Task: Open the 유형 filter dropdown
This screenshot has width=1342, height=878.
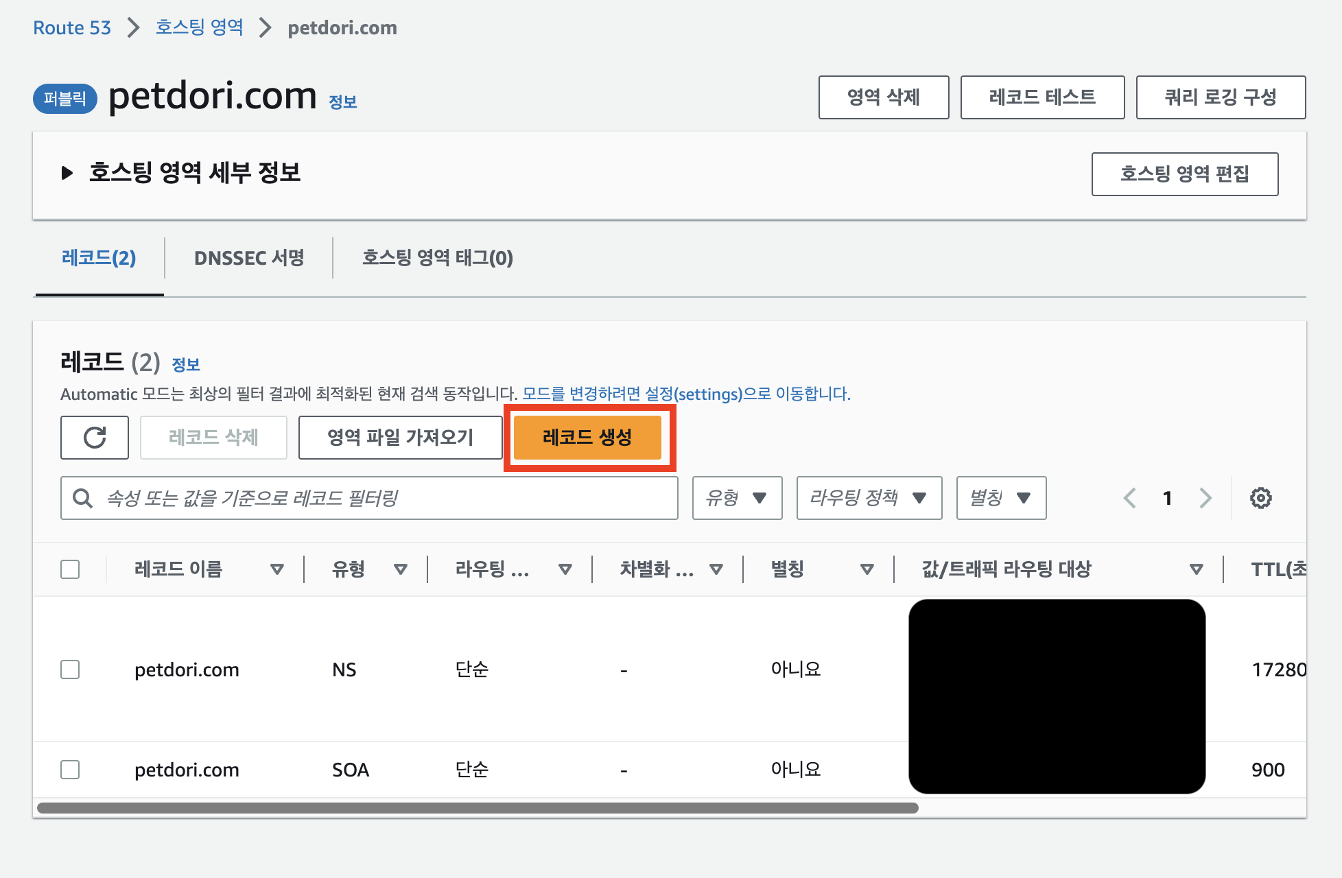Action: pyautogui.click(x=737, y=498)
